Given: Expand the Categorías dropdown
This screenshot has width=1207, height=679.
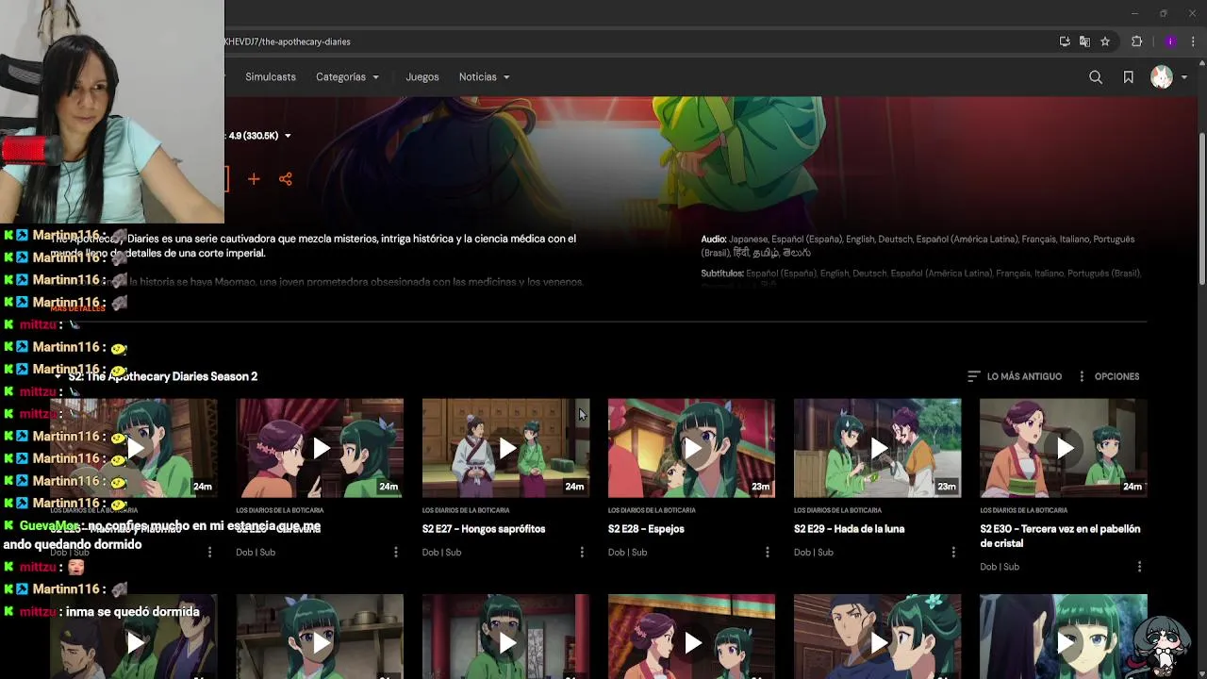Looking at the screenshot, I should pyautogui.click(x=347, y=77).
